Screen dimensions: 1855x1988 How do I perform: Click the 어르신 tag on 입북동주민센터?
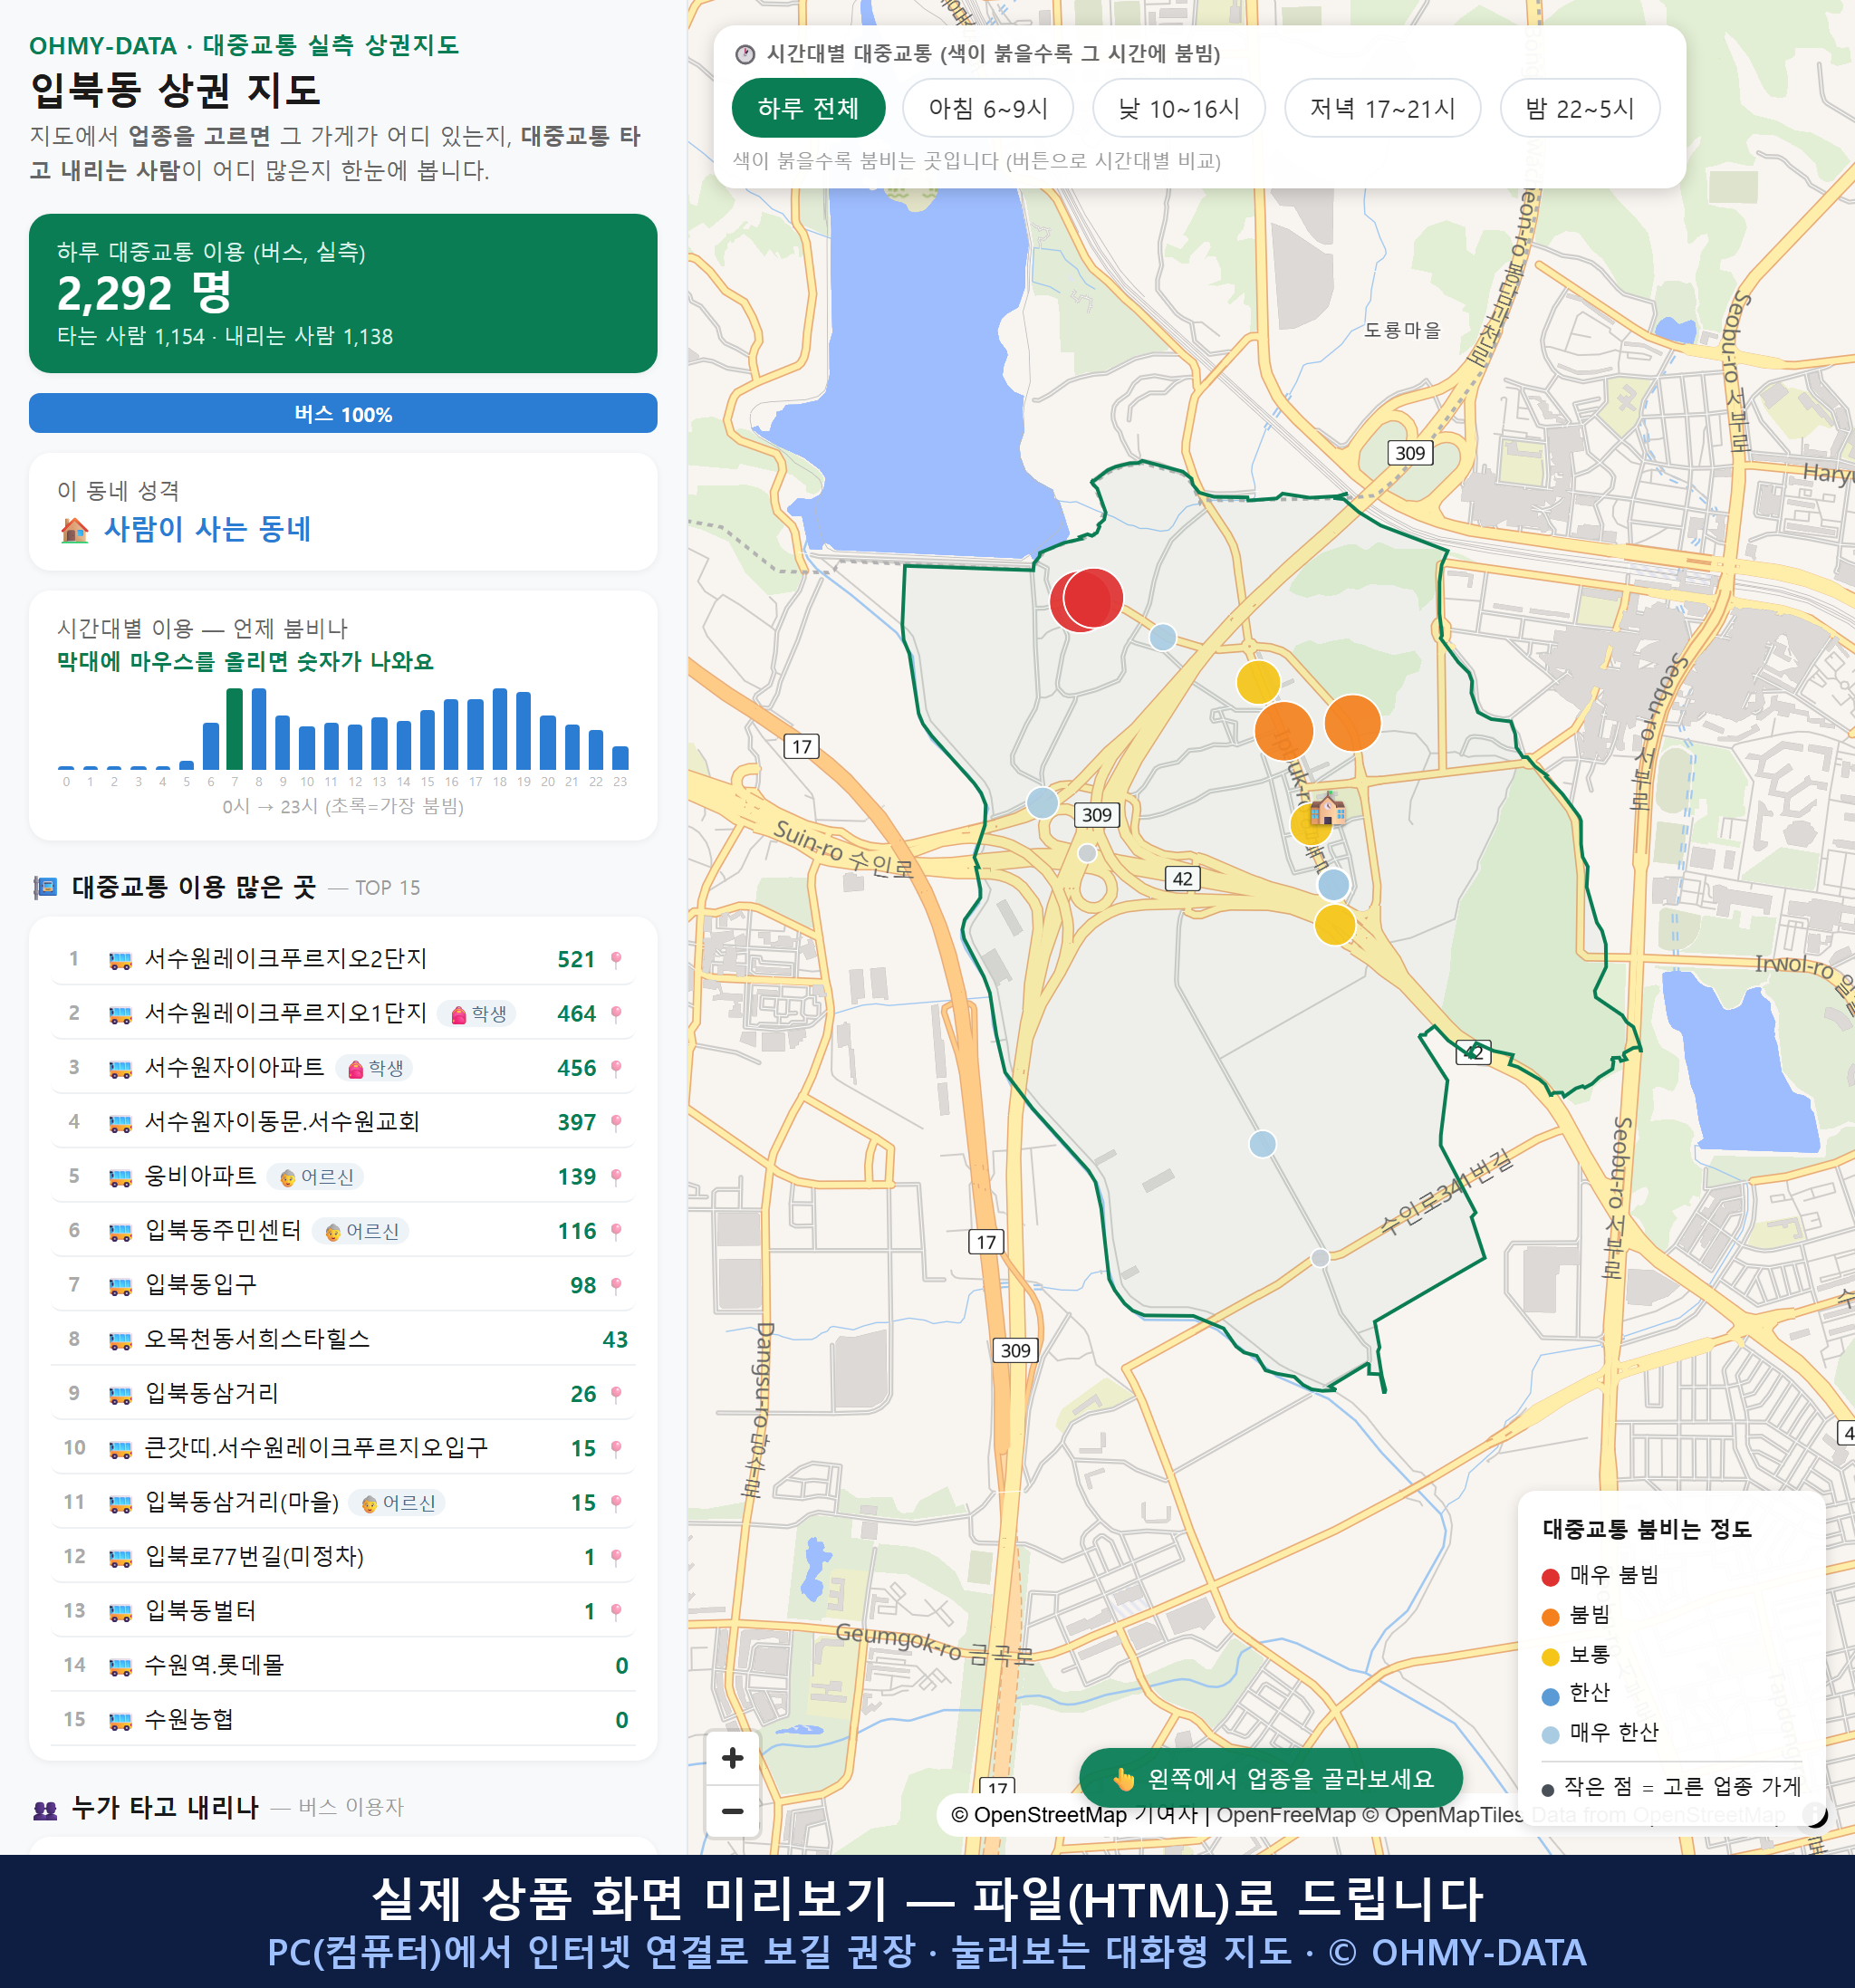(x=360, y=1231)
